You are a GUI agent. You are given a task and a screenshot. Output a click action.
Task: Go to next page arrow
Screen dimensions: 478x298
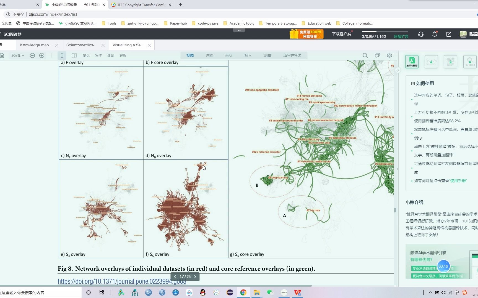[x=195, y=277]
